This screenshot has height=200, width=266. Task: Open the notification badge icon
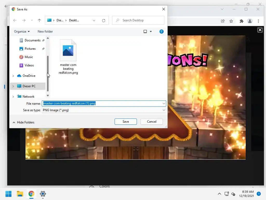[259, 194]
